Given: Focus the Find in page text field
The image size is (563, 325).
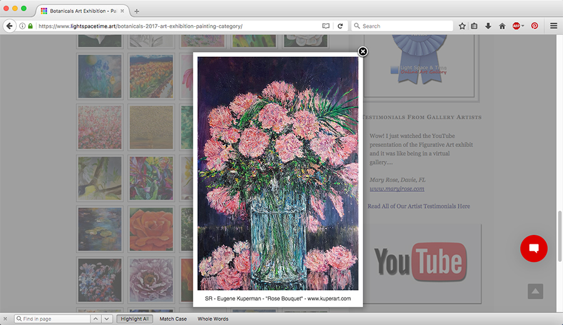Looking at the screenshot, I should 52,319.
